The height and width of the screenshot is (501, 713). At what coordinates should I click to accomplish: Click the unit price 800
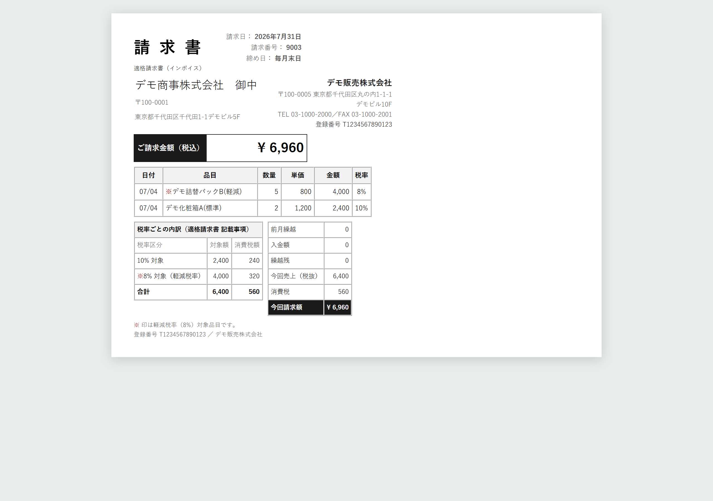click(x=298, y=192)
